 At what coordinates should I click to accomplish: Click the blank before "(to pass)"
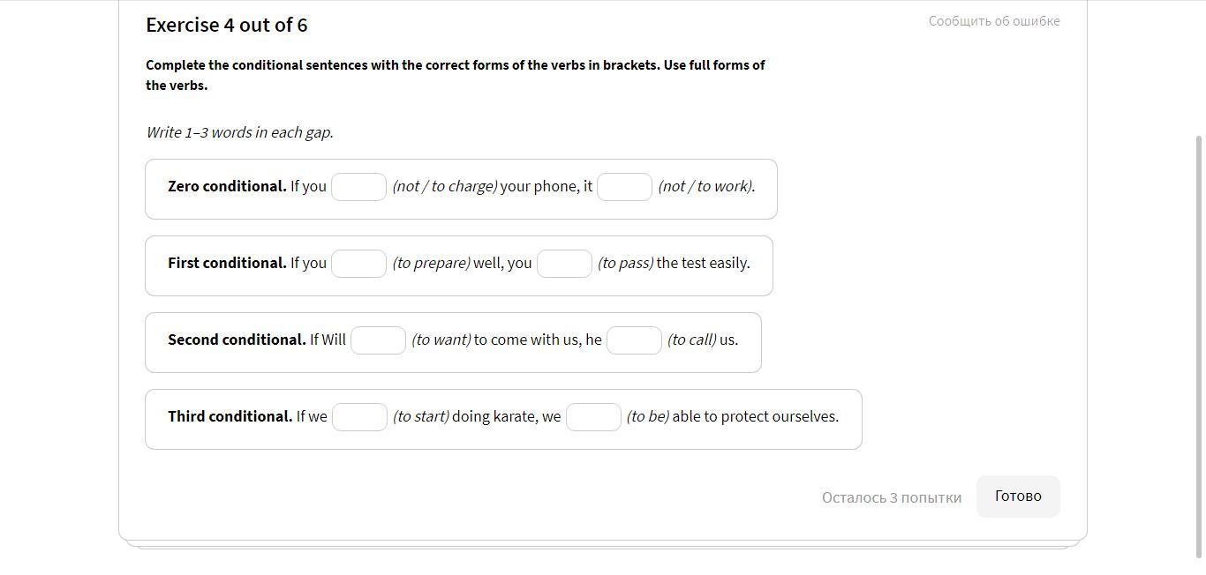pyautogui.click(x=564, y=264)
